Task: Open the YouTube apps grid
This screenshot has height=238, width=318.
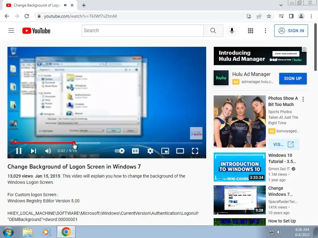Action: tap(251, 31)
